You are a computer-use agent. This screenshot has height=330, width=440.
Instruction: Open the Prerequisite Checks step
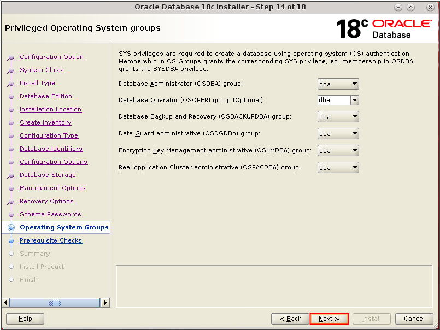tap(51, 240)
